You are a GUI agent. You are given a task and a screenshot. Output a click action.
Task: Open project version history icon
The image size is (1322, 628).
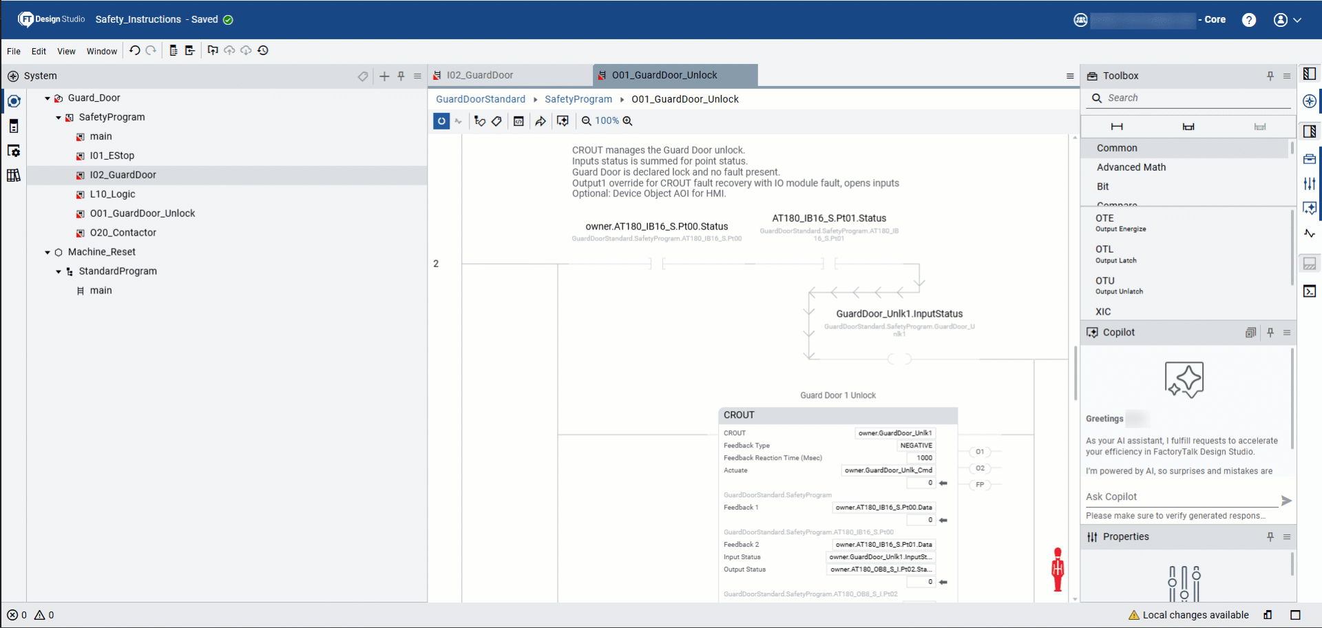(263, 50)
